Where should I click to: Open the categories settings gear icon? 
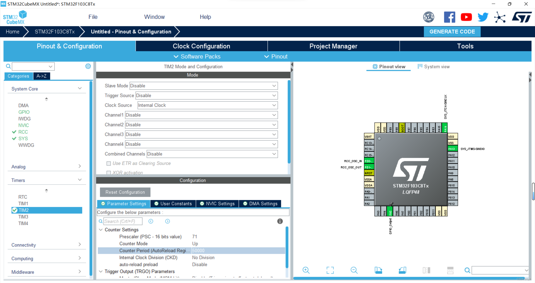point(88,66)
